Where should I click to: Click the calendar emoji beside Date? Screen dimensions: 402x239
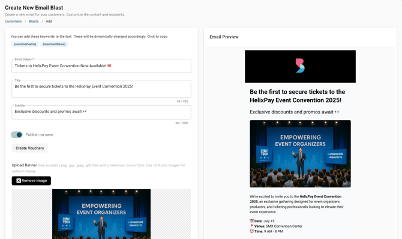click(x=251, y=221)
